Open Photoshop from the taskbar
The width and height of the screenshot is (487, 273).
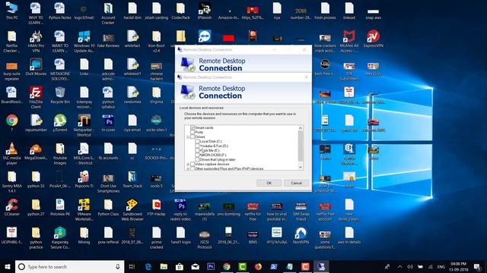(211, 266)
